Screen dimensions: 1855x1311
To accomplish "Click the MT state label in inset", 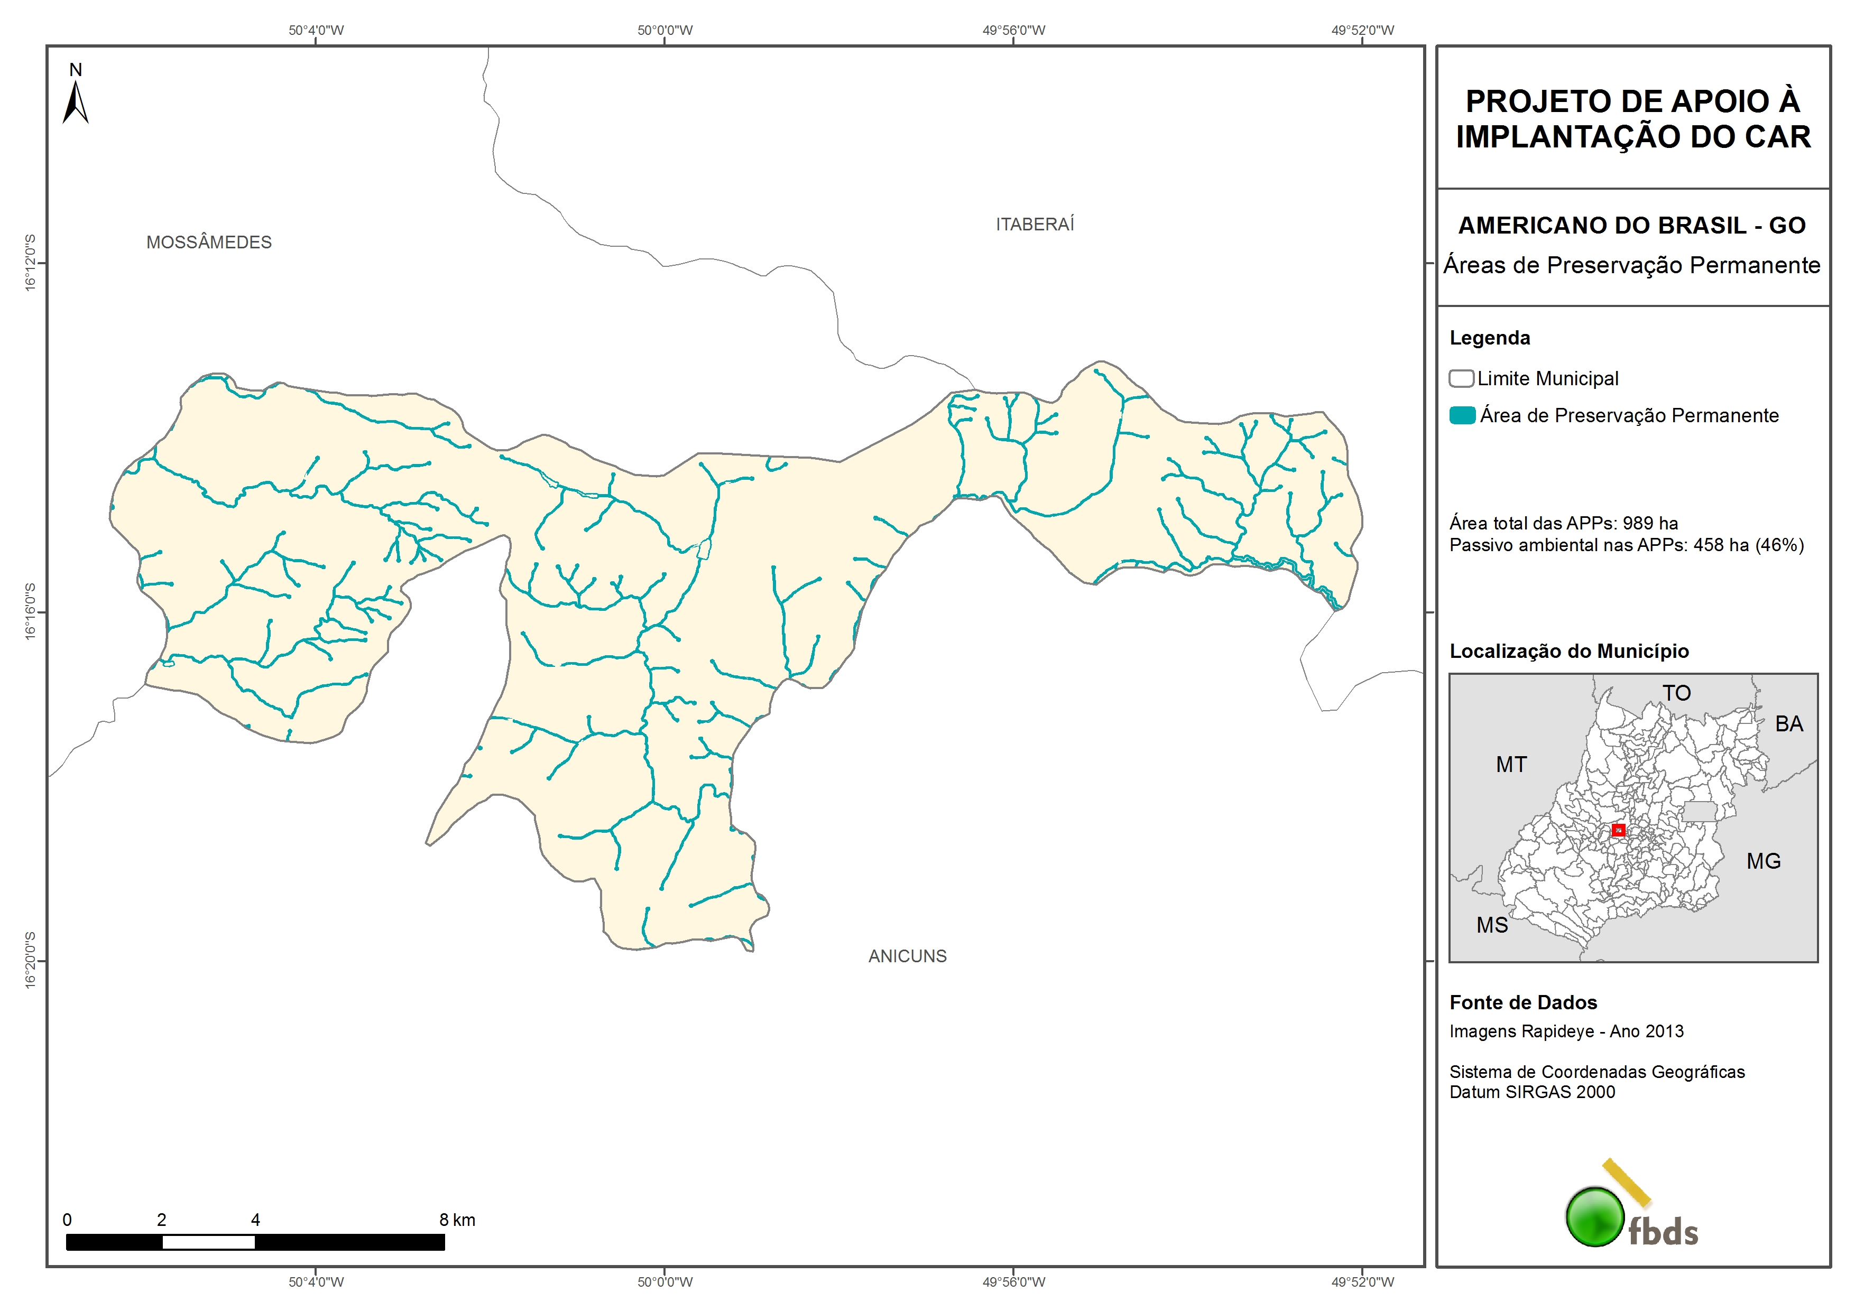I will click(x=1511, y=765).
